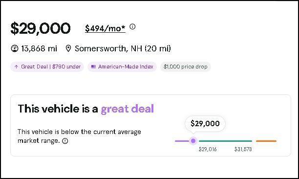
Task: Click the location pin icon before Somersworth
Action: 68,48
